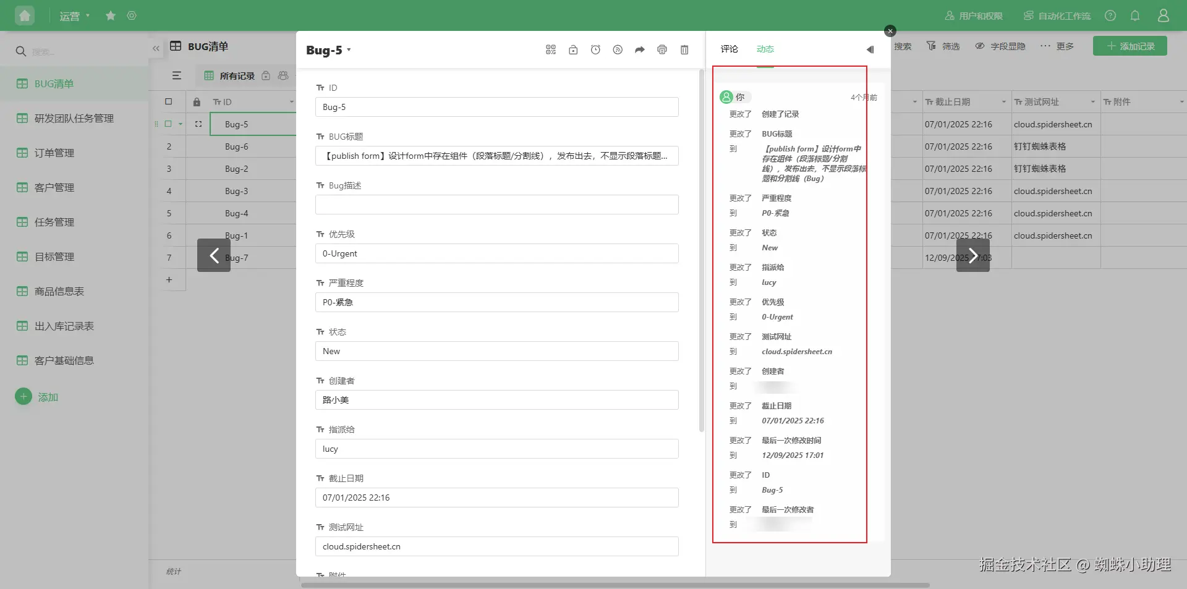Screen dimensions: 1187x589
Task: Open 研发团队任务管理 in the sidebar
Action: pyautogui.click(x=74, y=118)
